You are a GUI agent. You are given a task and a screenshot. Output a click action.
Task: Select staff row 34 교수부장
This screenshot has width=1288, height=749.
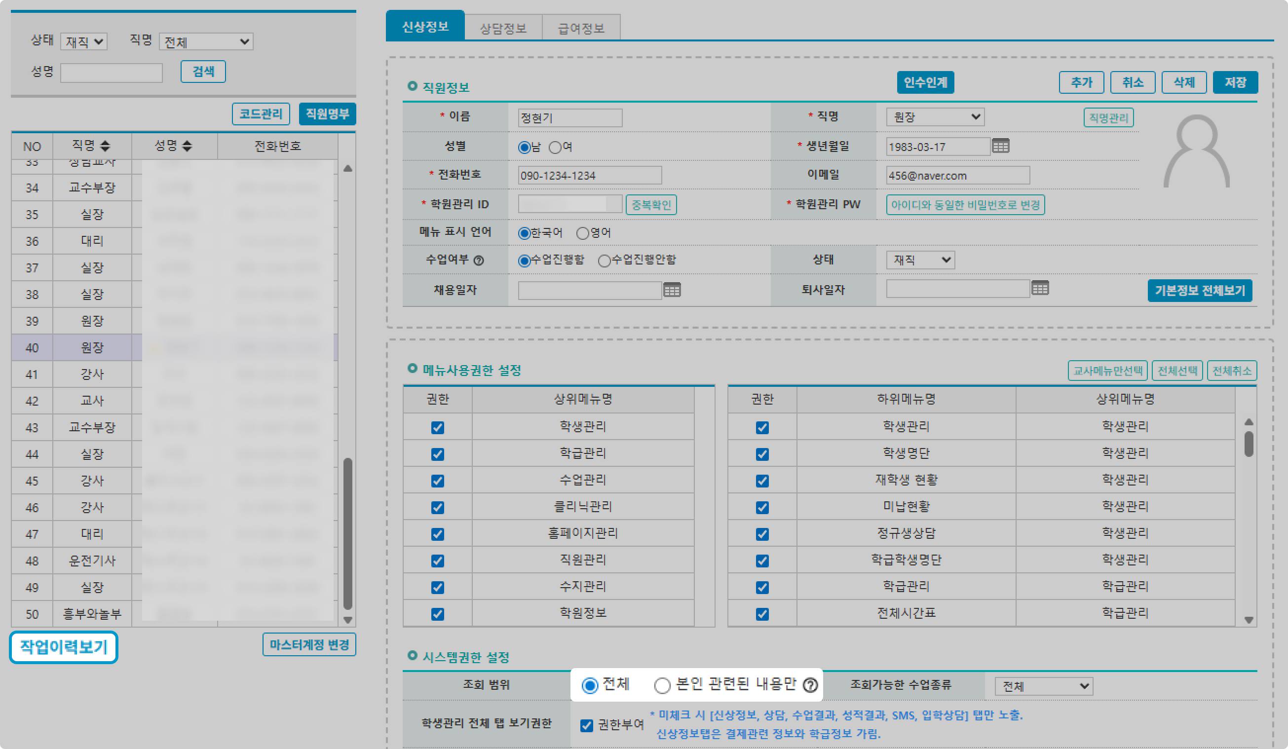[x=174, y=187]
